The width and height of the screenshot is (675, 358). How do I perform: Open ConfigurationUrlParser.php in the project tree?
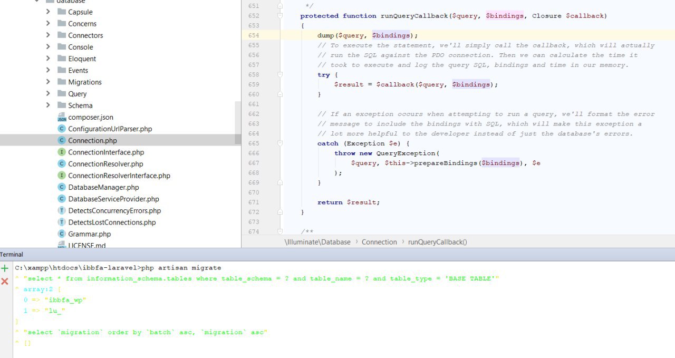110,129
